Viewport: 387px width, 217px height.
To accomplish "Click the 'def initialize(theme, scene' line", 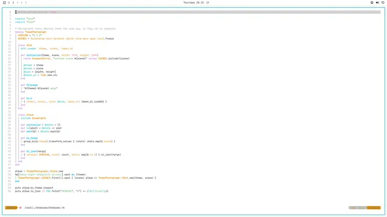I will 59,55.
